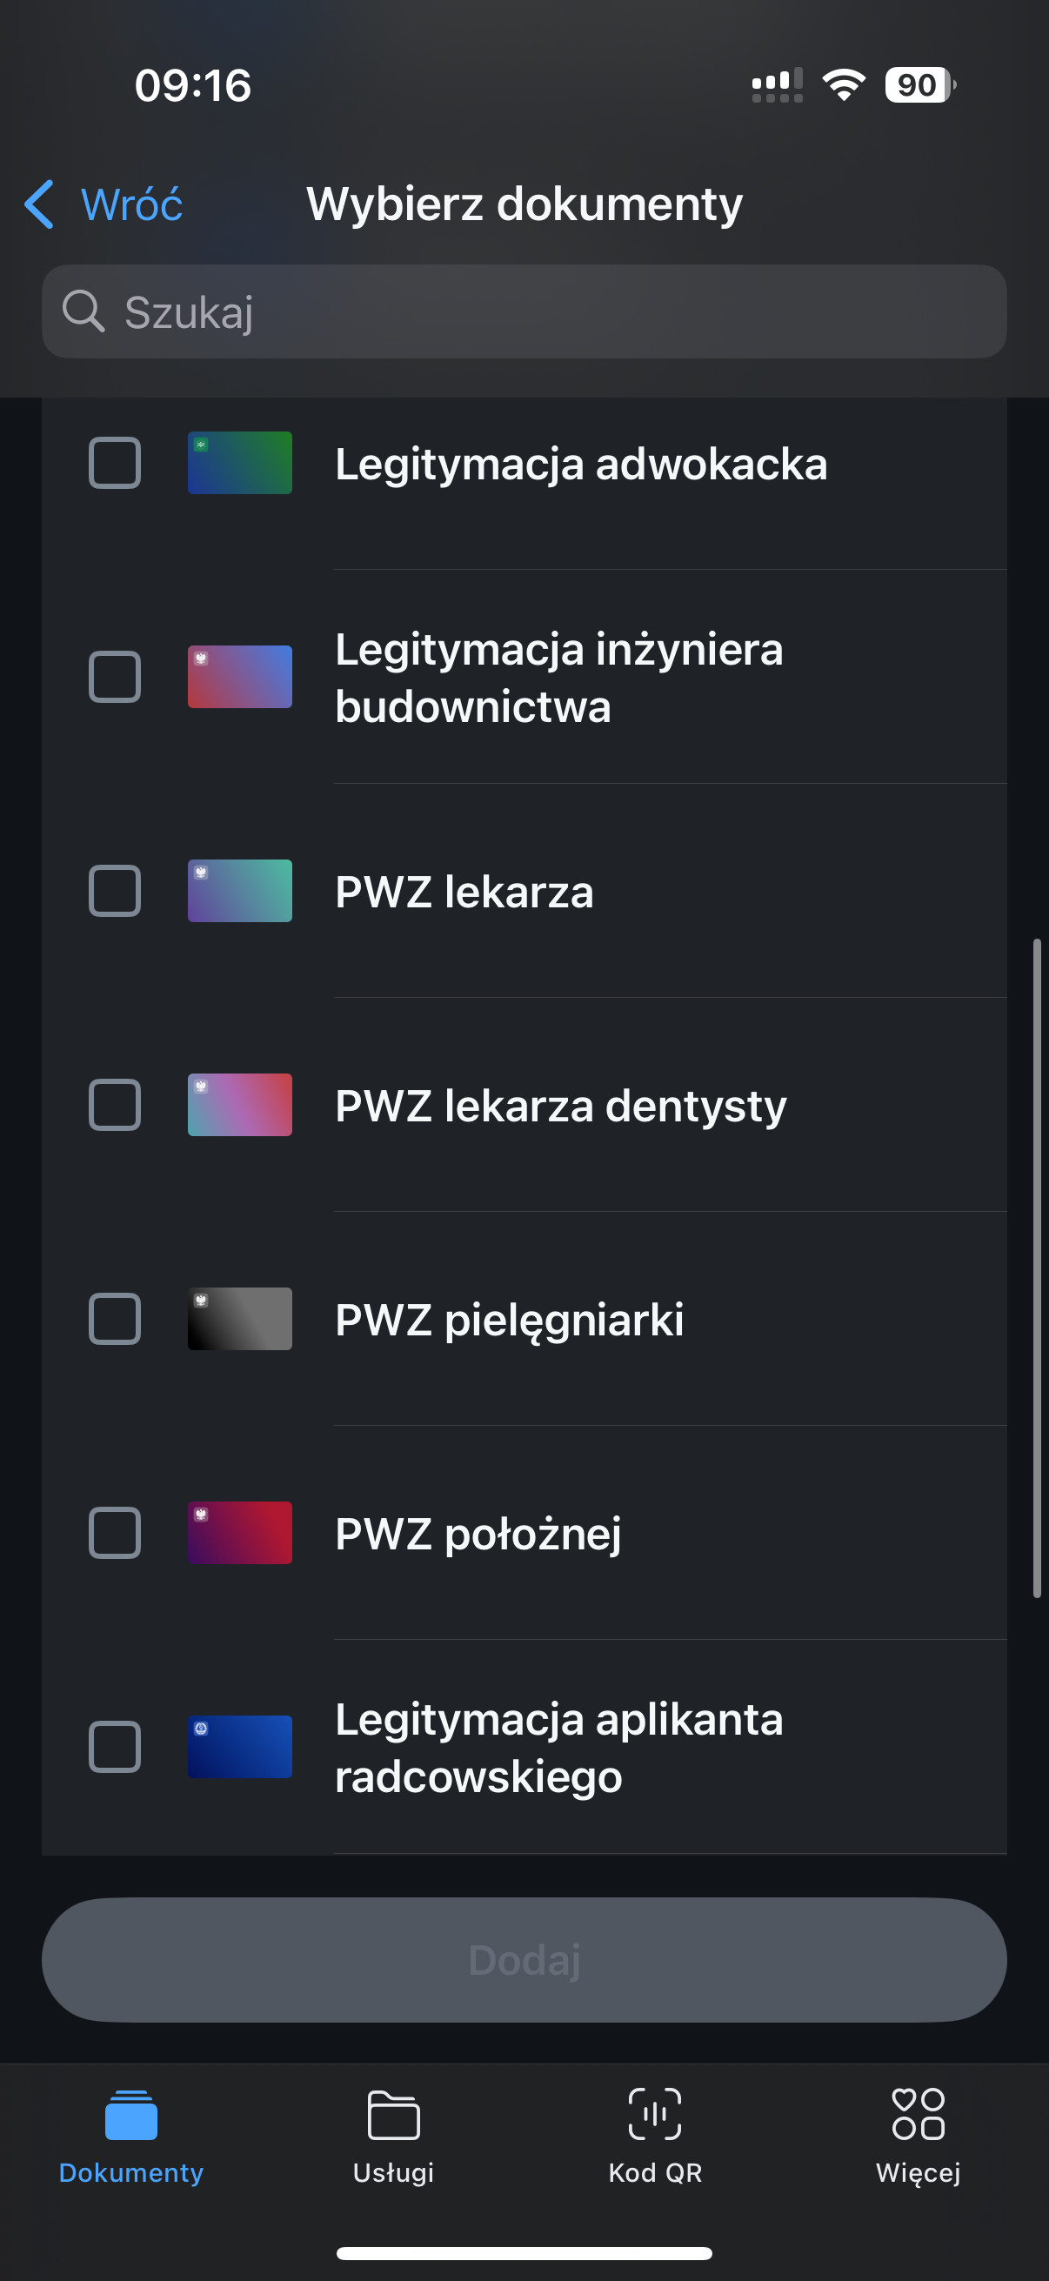The height and width of the screenshot is (2281, 1049).
Task: Tap the back chevron arrow
Action: [x=39, y=204]
